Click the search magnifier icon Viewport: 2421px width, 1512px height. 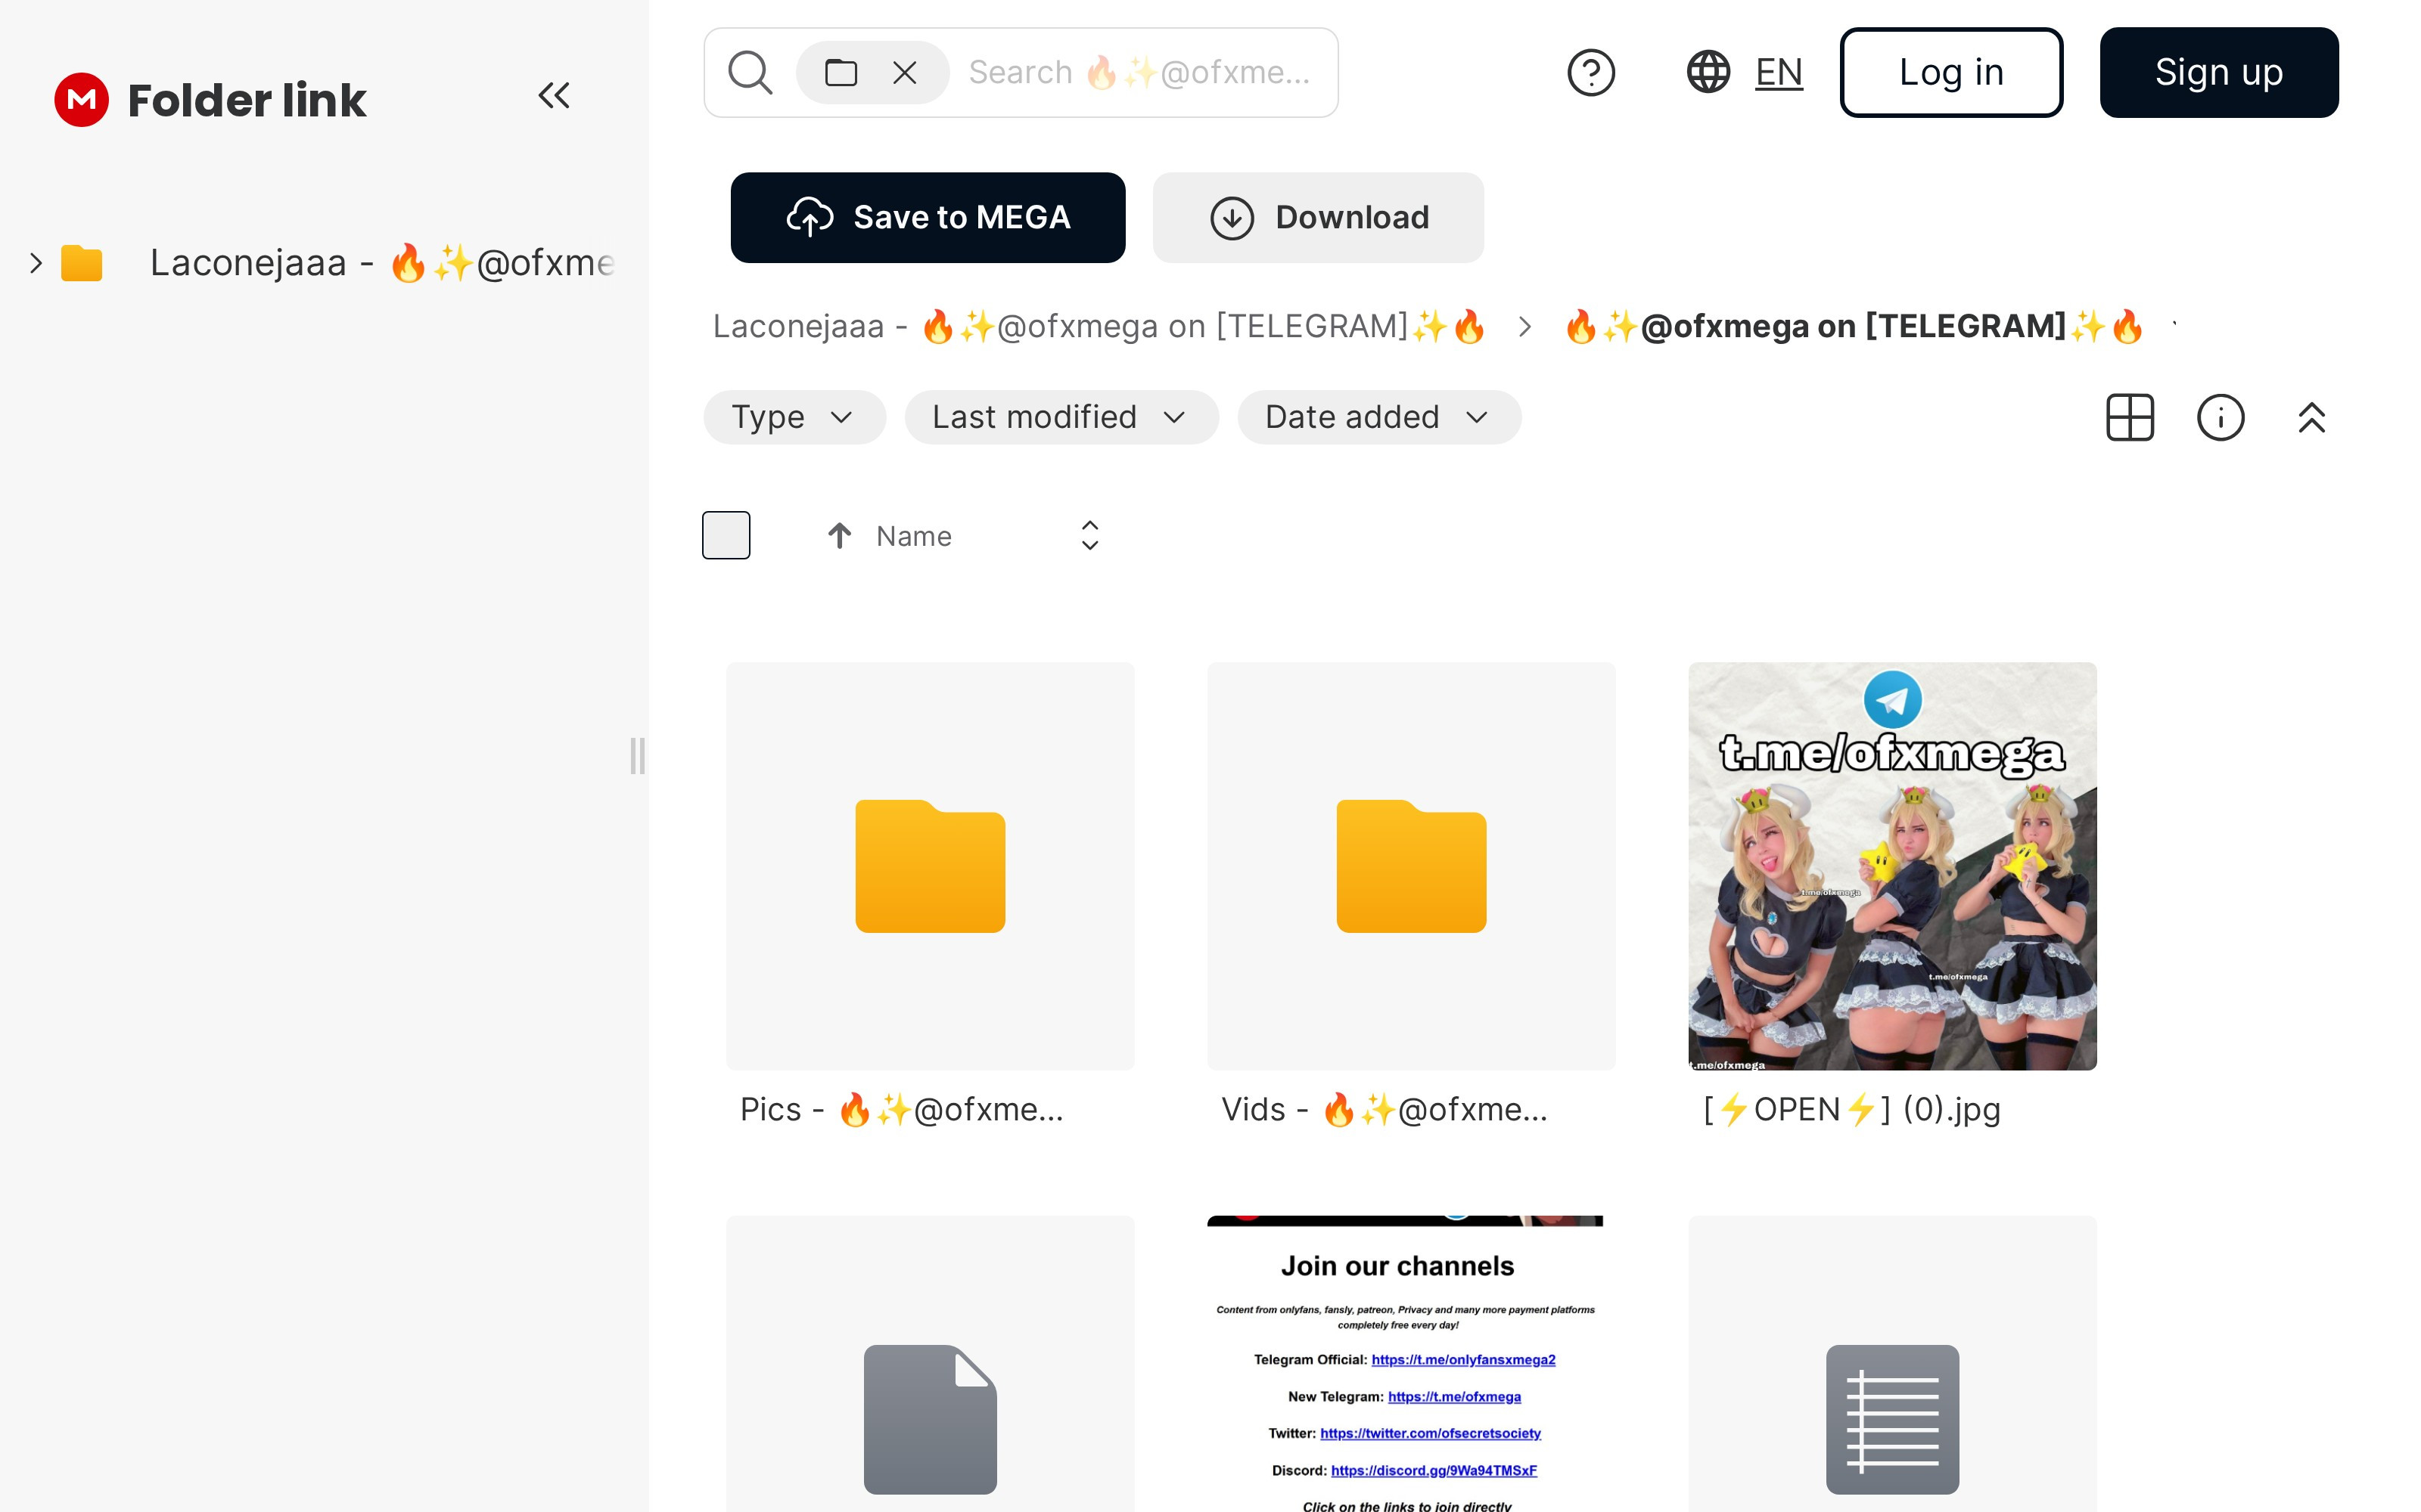[x=751, y=72]
